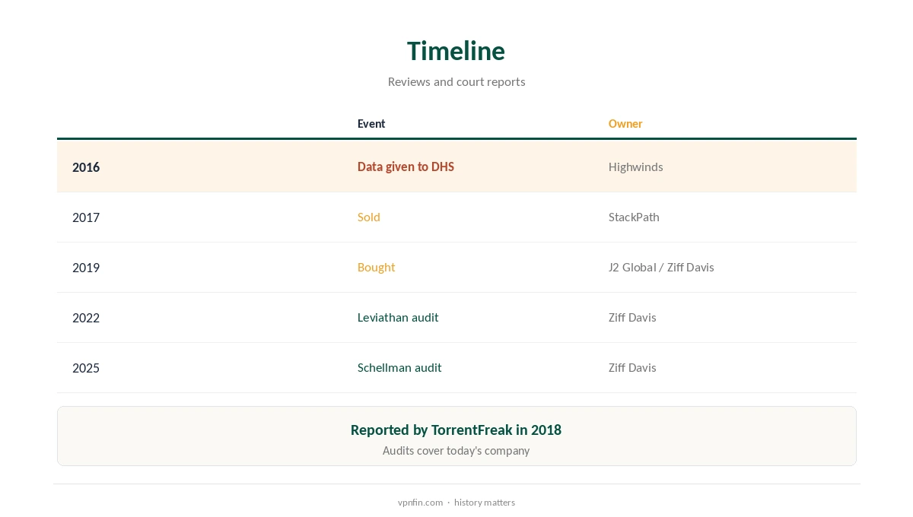Click the 'history matters' footer text

485,503
